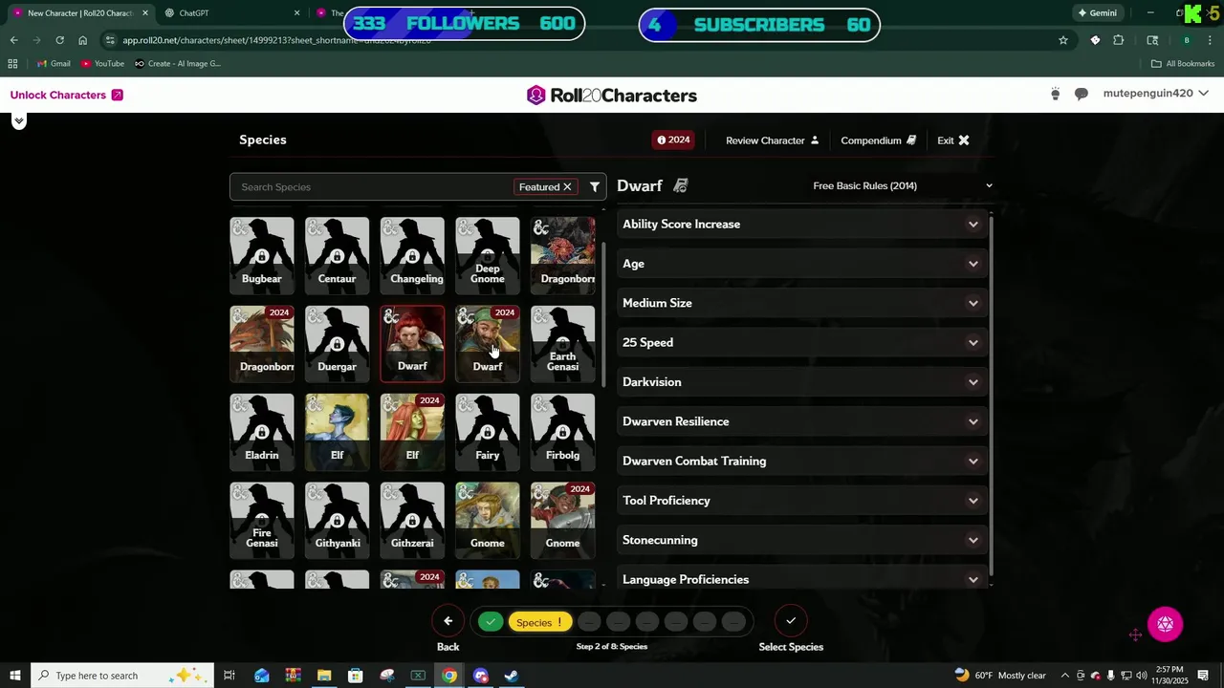1224x688 pixels.
Task: Click the yellow Species step pill
Action: tap(540, 622)
